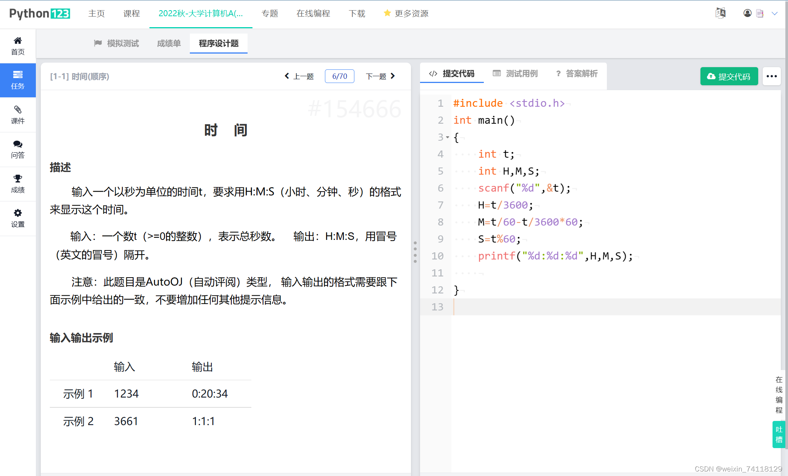Expand the dropdown chevron beside profile icons
The height and width of the screenshot is (476, 788).
pyautogui.click(x=775, y=14)
